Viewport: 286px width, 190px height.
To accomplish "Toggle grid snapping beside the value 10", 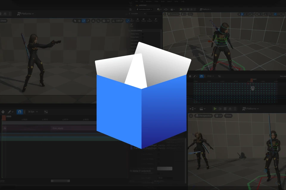I will (x=104, y=21).
